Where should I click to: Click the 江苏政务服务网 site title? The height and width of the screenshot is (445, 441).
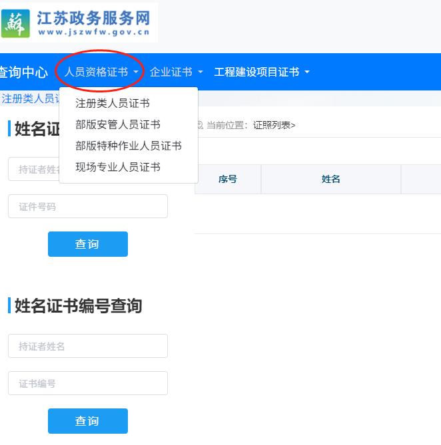pos(93,17)
